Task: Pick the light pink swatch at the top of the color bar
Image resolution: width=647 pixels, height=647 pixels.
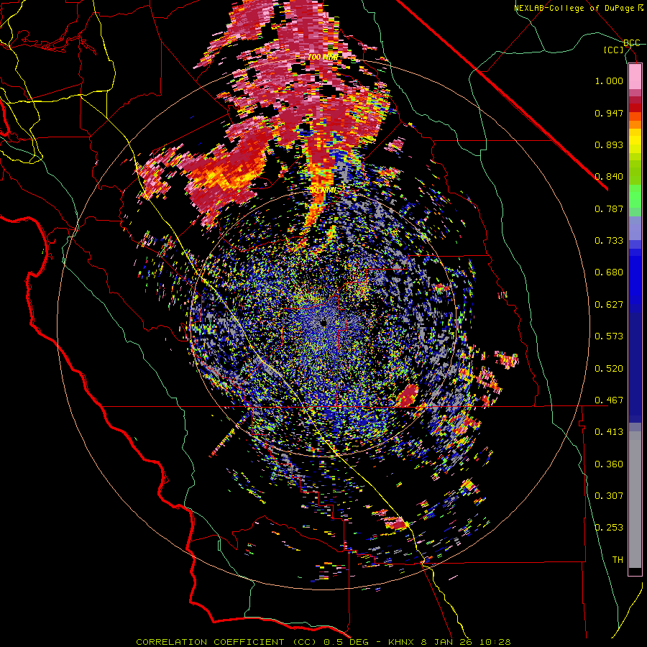Action: coord(635,76)
